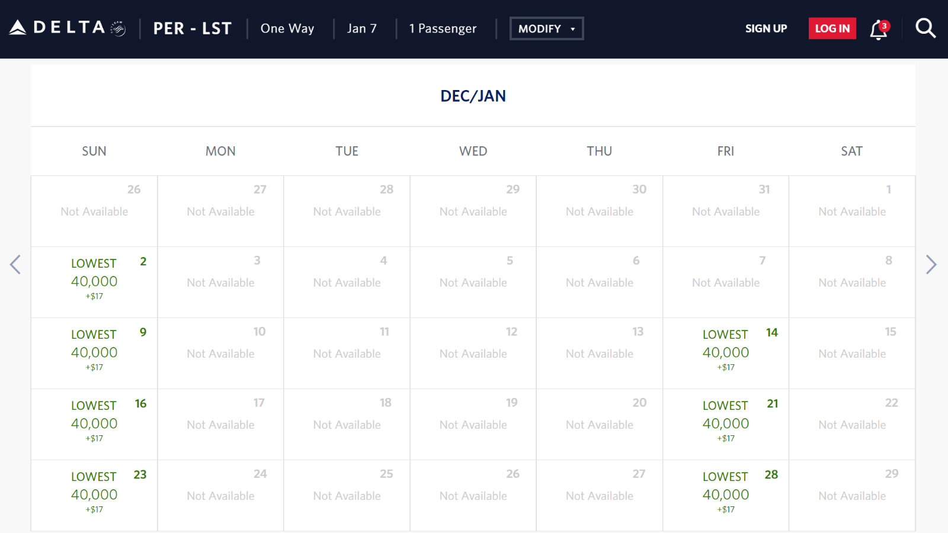The image size is (948, 533).
Task: Click the DEC/JAN month heading
Action: click(473, 96)
